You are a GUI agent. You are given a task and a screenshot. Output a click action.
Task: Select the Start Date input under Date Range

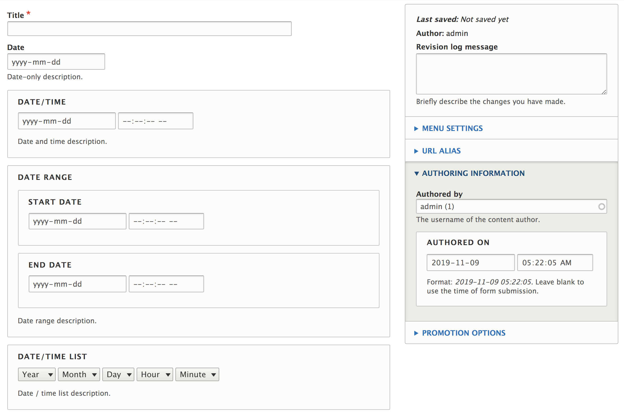point(77,221)
